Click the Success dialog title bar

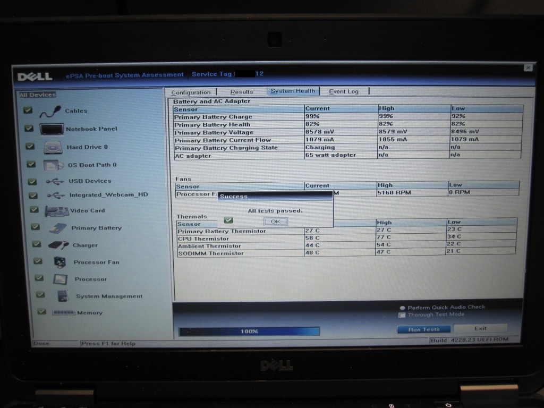coord(275,197)
